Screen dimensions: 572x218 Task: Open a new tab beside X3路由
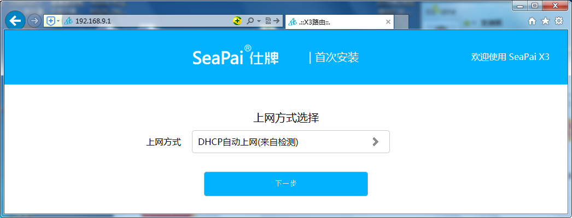tap(402, 22)
